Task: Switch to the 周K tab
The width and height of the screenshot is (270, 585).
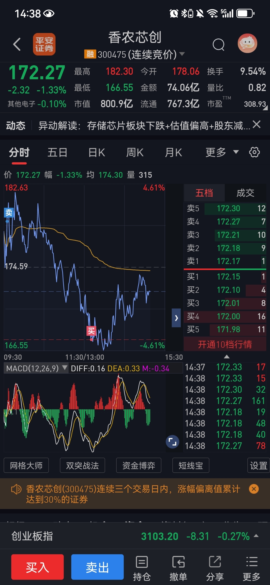Action: [x=135, y=152]
